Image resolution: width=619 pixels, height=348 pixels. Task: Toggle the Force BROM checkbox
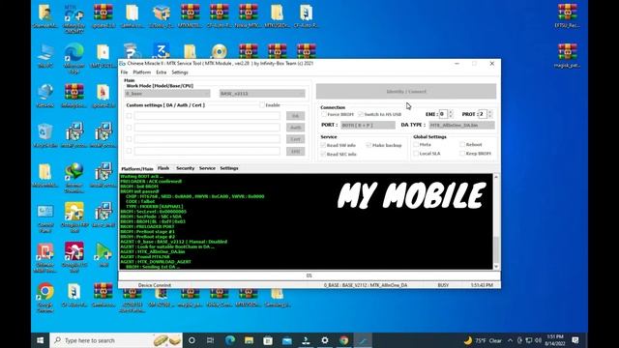tap(324, 114)
